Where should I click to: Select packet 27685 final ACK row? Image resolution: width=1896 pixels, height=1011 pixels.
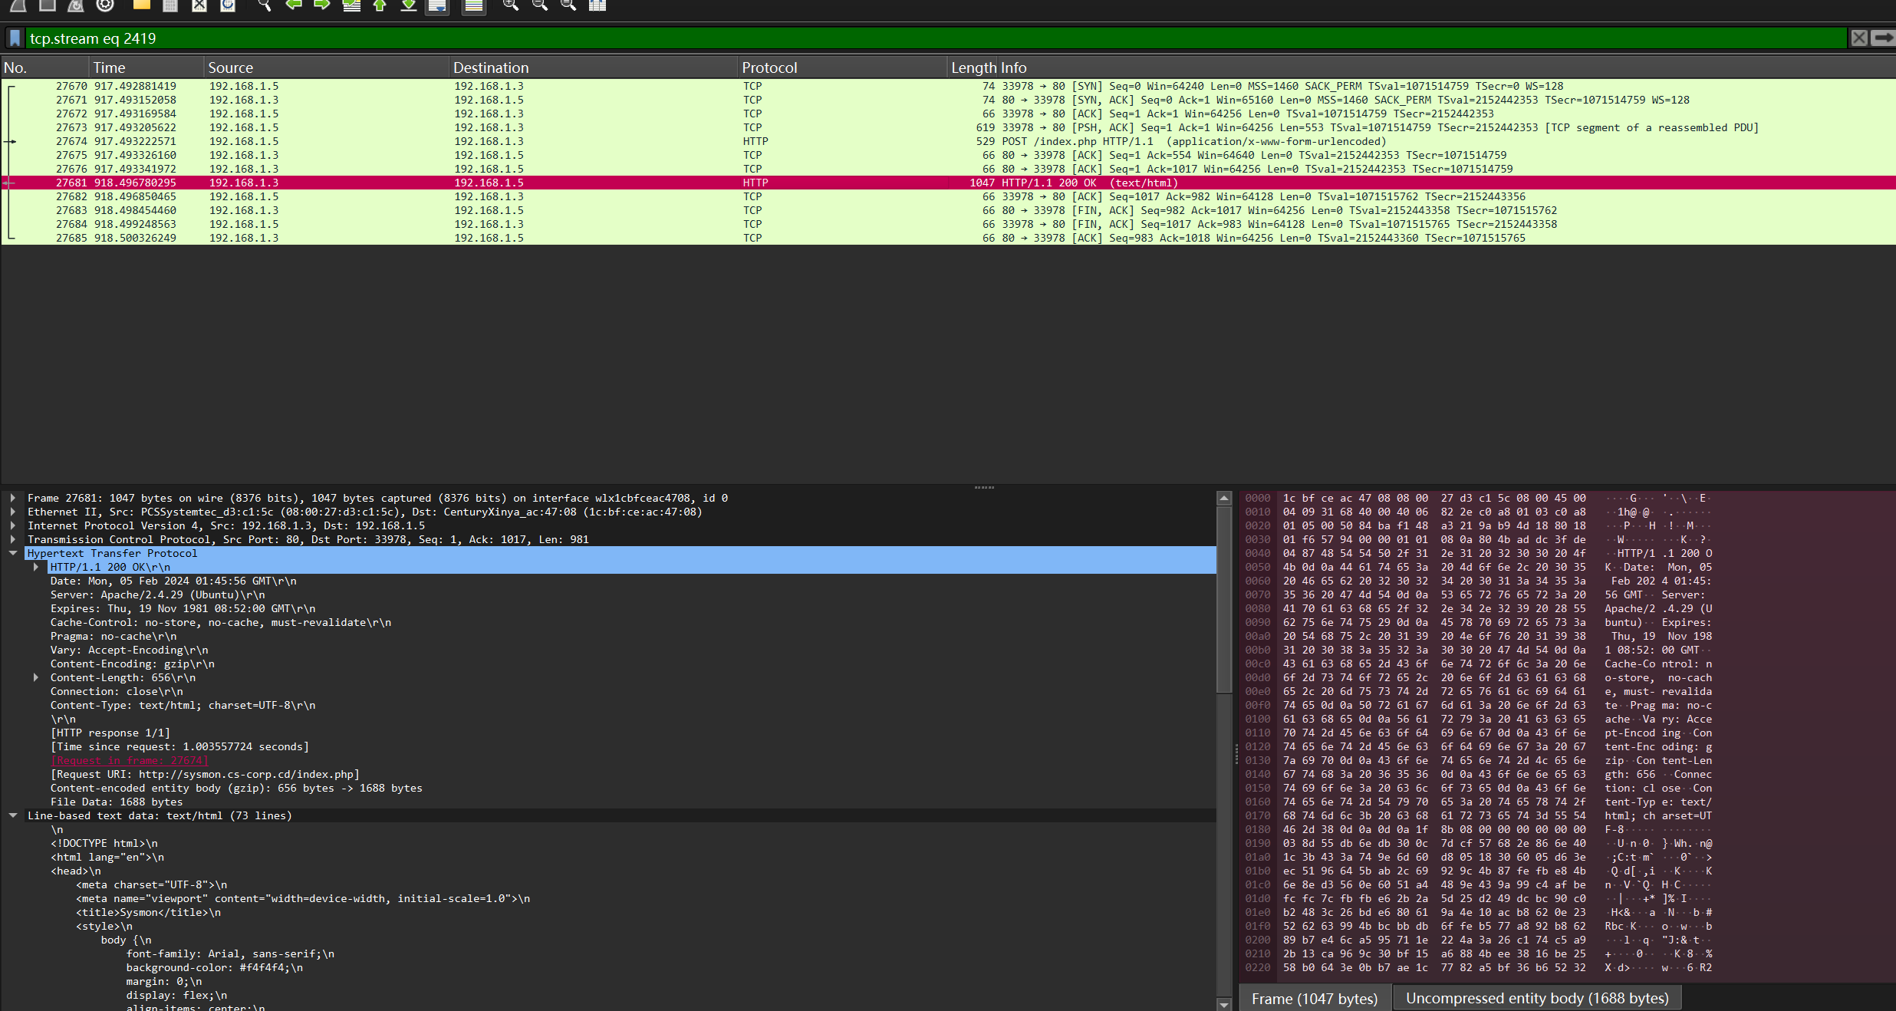point(948,238)
